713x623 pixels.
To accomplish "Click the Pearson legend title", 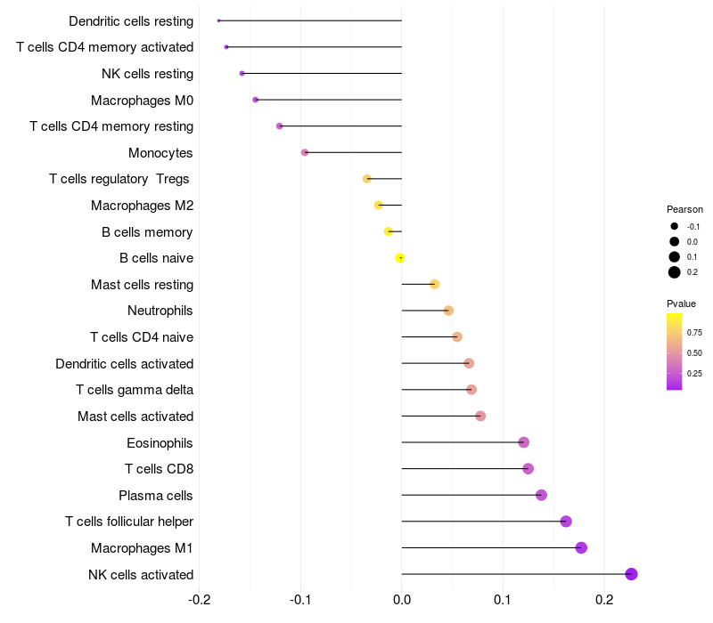I will (x=684, y=209).
